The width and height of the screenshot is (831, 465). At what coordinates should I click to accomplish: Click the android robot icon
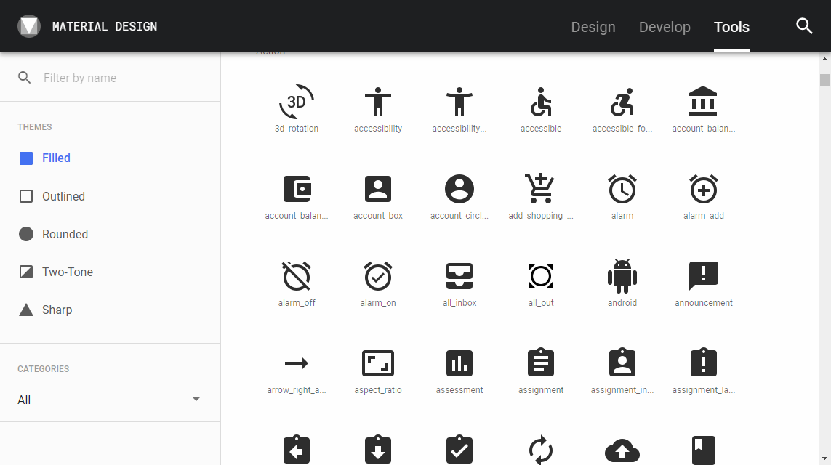(622, 277)
